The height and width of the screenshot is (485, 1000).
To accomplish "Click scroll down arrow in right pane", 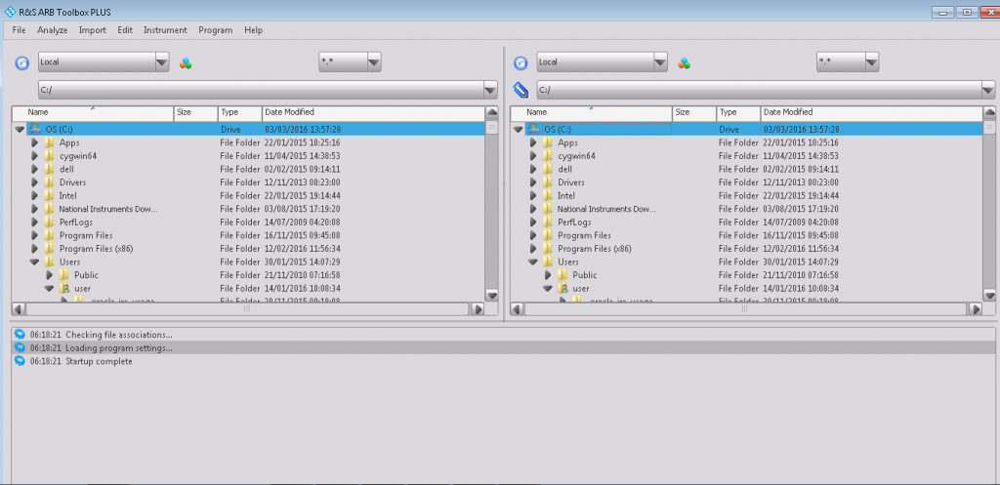I will tap(990, 295).
